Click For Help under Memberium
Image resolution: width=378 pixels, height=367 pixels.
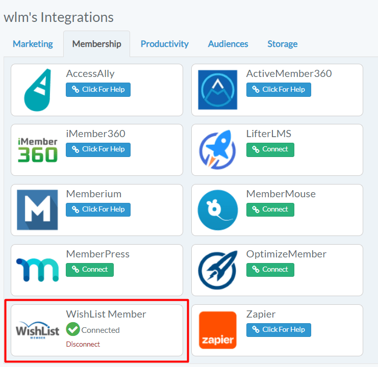[98, 209]
